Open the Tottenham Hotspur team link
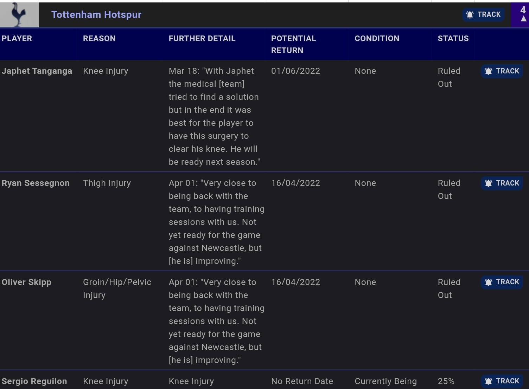Screen dimensions: 529x389 click(96, 14)
